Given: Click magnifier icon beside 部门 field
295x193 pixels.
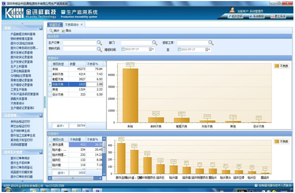Looking at the screenshot, I should tap(154, 43).
